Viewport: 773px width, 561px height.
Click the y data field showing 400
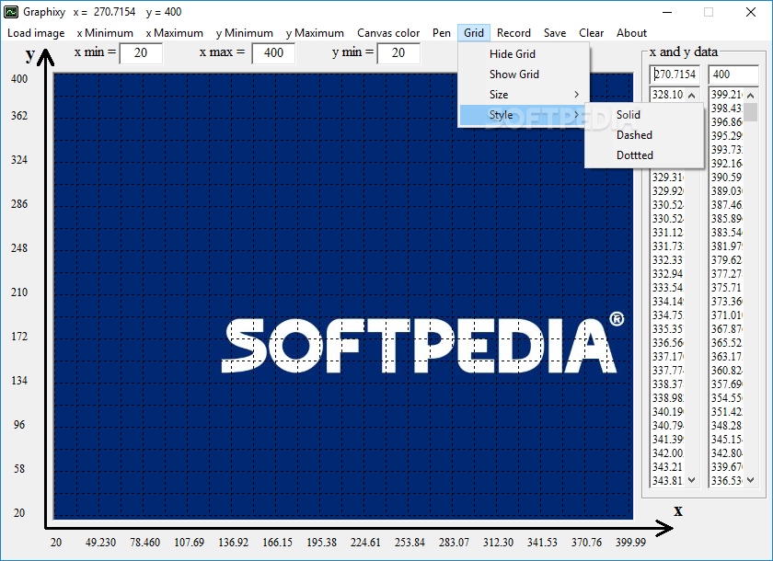(733, 74)
